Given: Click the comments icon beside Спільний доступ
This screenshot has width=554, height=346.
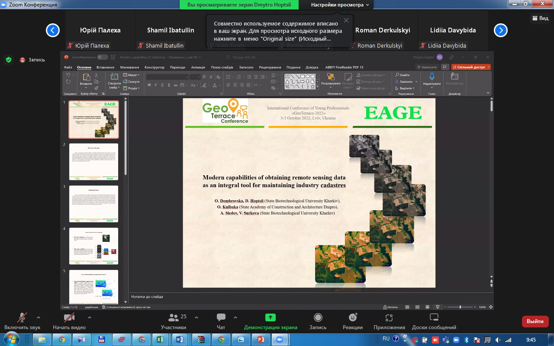Looking at the screenshot, I should (x=444, y=67).
